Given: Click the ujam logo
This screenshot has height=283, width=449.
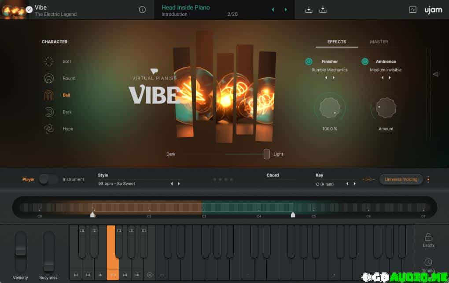Looking at the screenshot, I should pos(433,10).
